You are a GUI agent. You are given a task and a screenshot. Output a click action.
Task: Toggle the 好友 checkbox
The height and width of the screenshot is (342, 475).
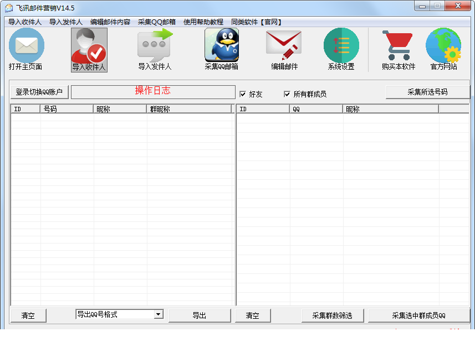[x=243, y=94]
